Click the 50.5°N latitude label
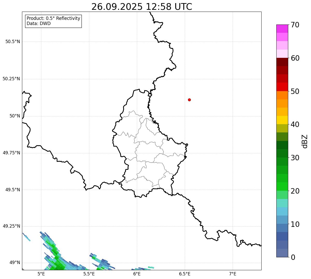 [13, 42]
